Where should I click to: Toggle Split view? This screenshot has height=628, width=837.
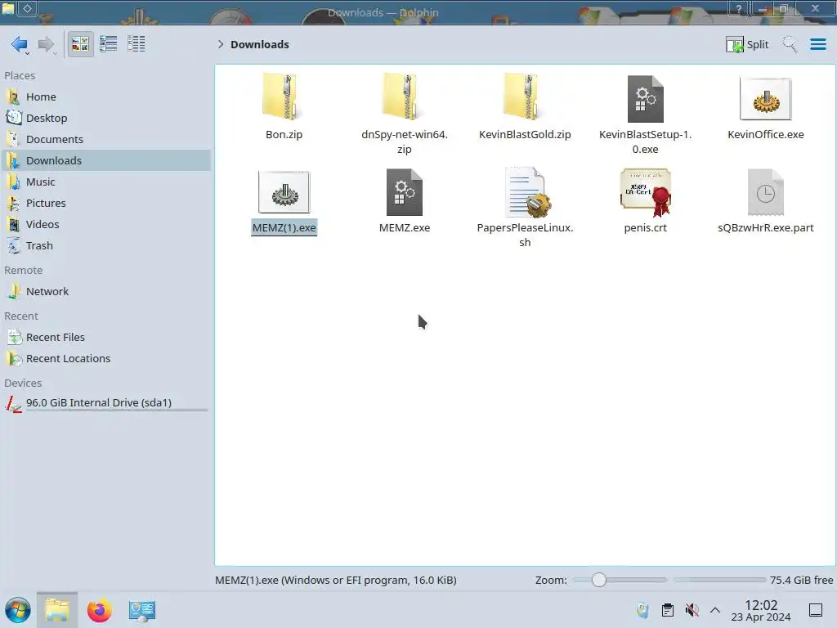click(747, 44)
